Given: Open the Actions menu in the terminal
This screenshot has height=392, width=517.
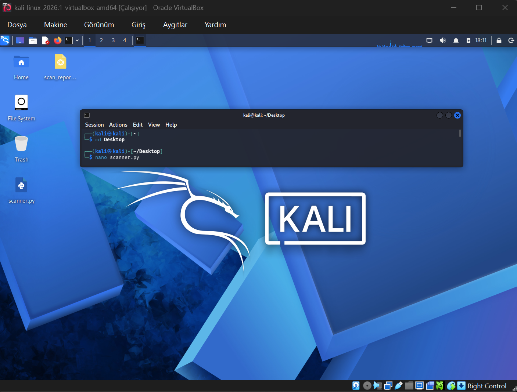Looking at the screenshot, I should [118, 125].
